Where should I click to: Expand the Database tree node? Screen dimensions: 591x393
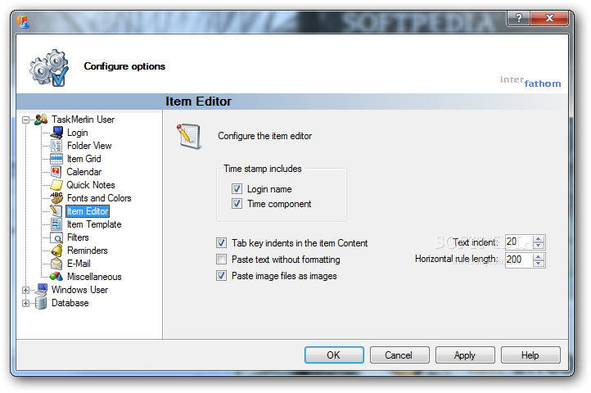click(x=25, y=303)
